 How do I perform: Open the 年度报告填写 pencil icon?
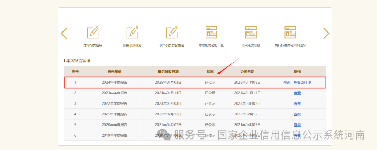click(93, 32)
